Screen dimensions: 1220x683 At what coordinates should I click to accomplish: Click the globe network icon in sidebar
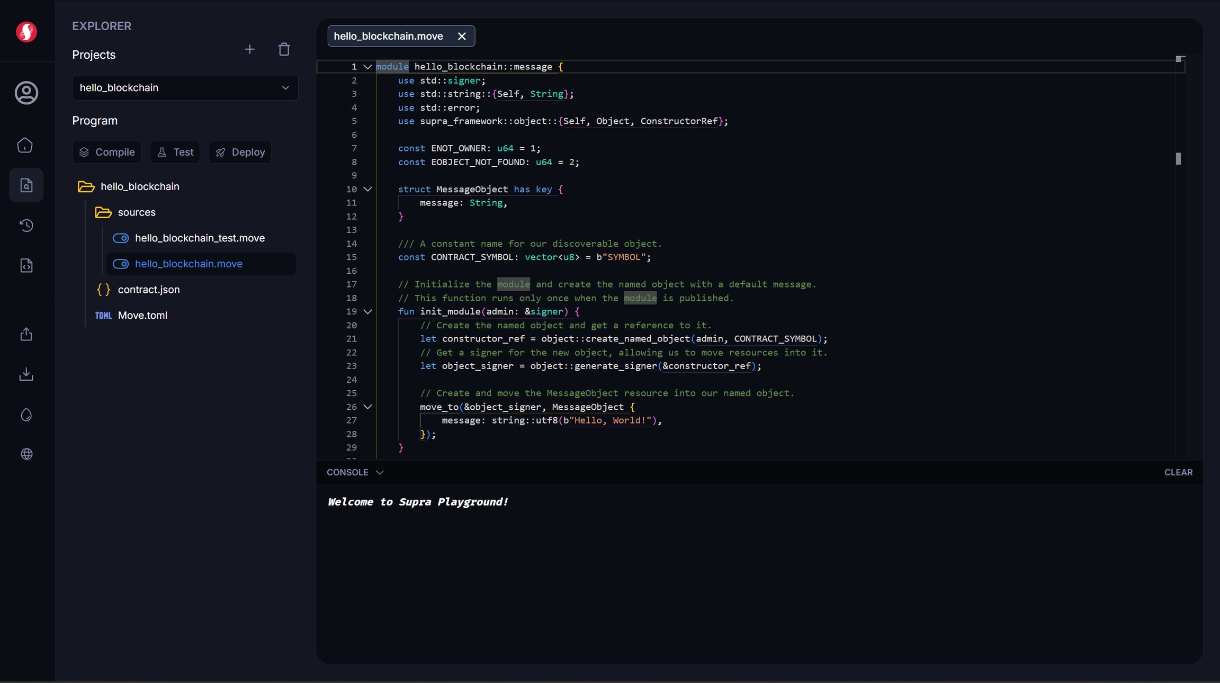click(x=26, y=454)
